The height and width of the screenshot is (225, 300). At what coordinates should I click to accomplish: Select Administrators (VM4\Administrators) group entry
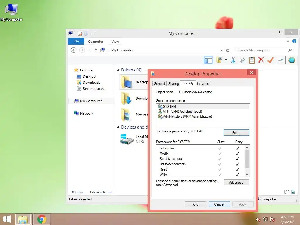(x=203, y=117)
